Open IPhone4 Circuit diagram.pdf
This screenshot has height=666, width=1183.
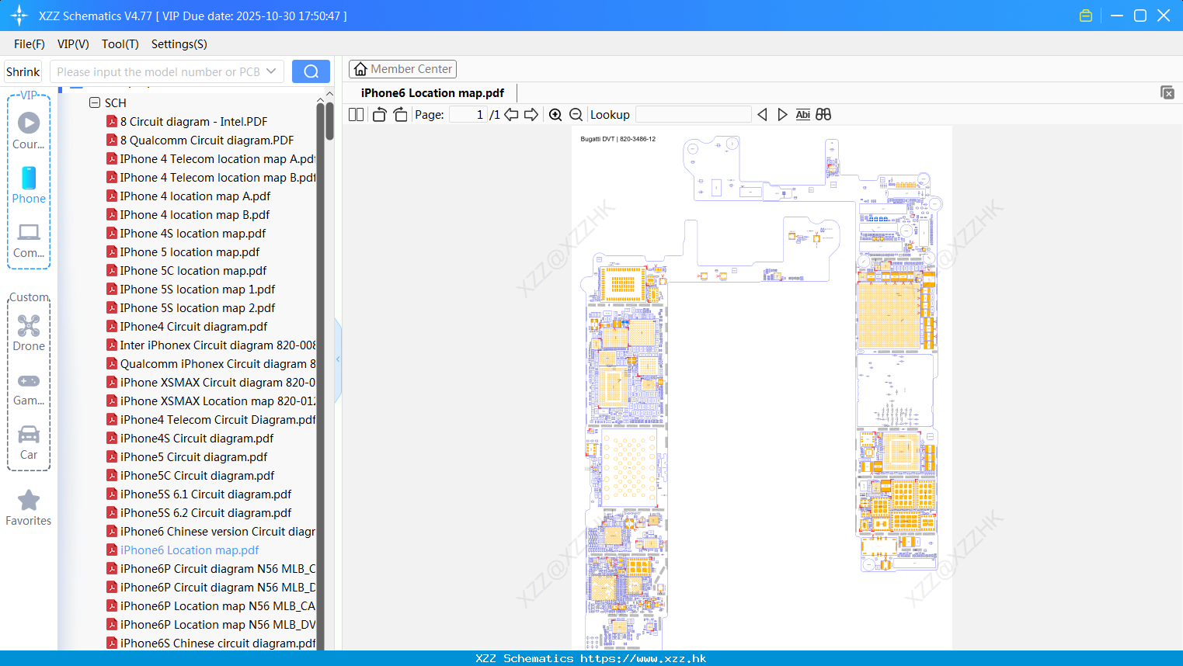click(x=193, y=326)
